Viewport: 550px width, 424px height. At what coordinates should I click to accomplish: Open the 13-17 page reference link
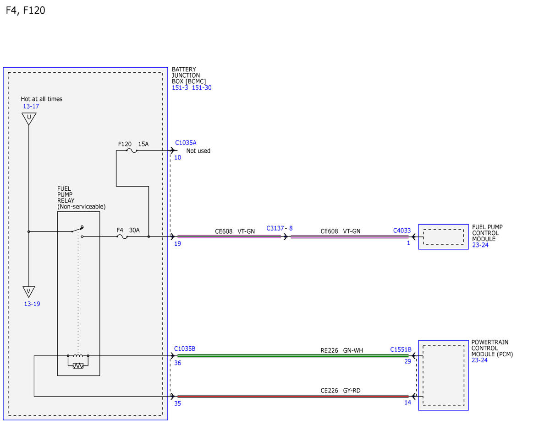coord(31,107)
